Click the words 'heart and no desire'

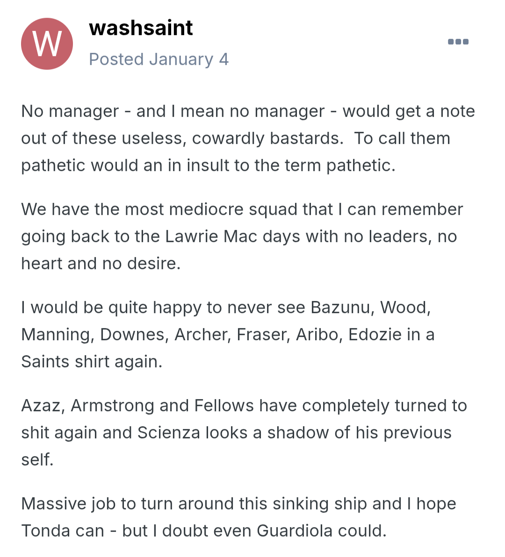(101, 264)
